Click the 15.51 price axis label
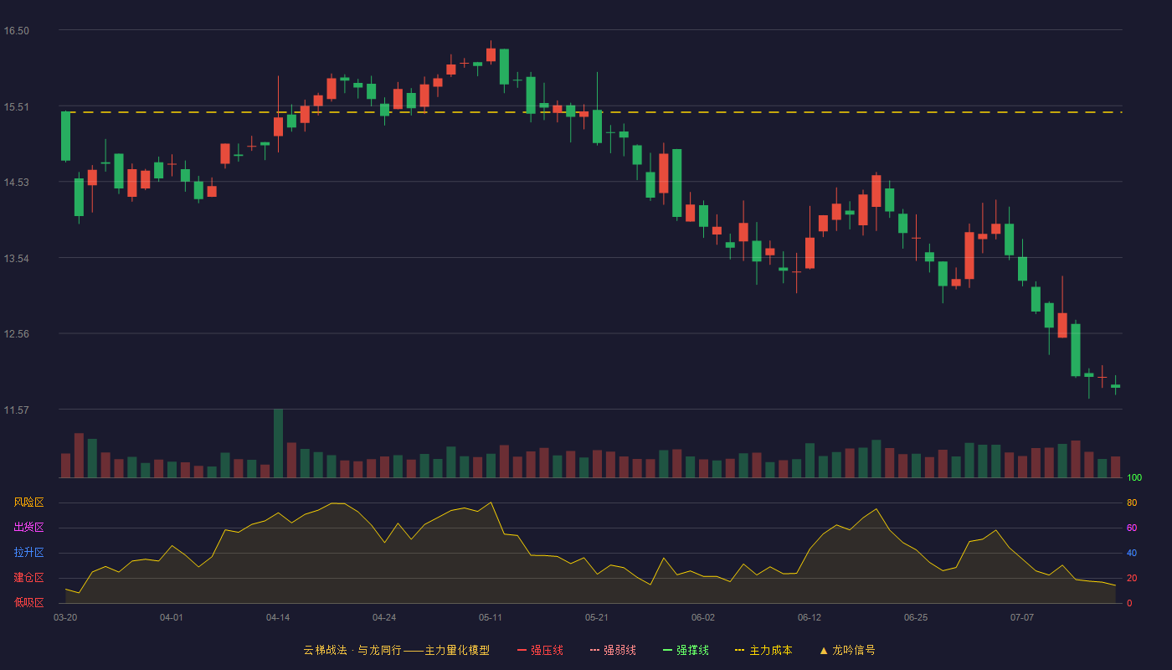The height and width of the screenshot is (670, 1172). click(x=16, y=107)
